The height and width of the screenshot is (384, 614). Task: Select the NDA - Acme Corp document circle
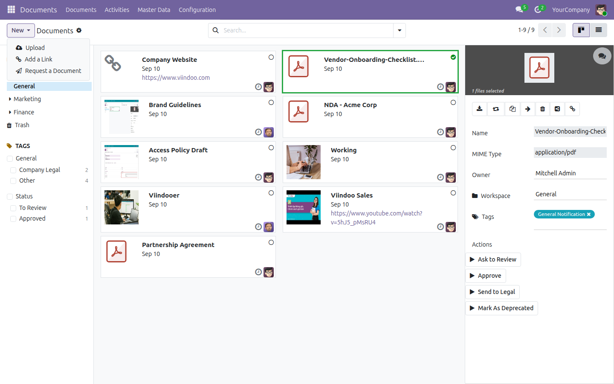tap(453, 102)
